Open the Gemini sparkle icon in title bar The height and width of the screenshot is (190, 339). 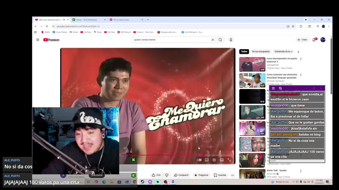(x=306, y=20)
